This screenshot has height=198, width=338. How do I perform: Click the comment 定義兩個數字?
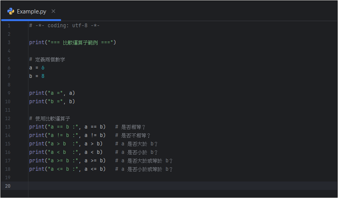click(50, 59)
